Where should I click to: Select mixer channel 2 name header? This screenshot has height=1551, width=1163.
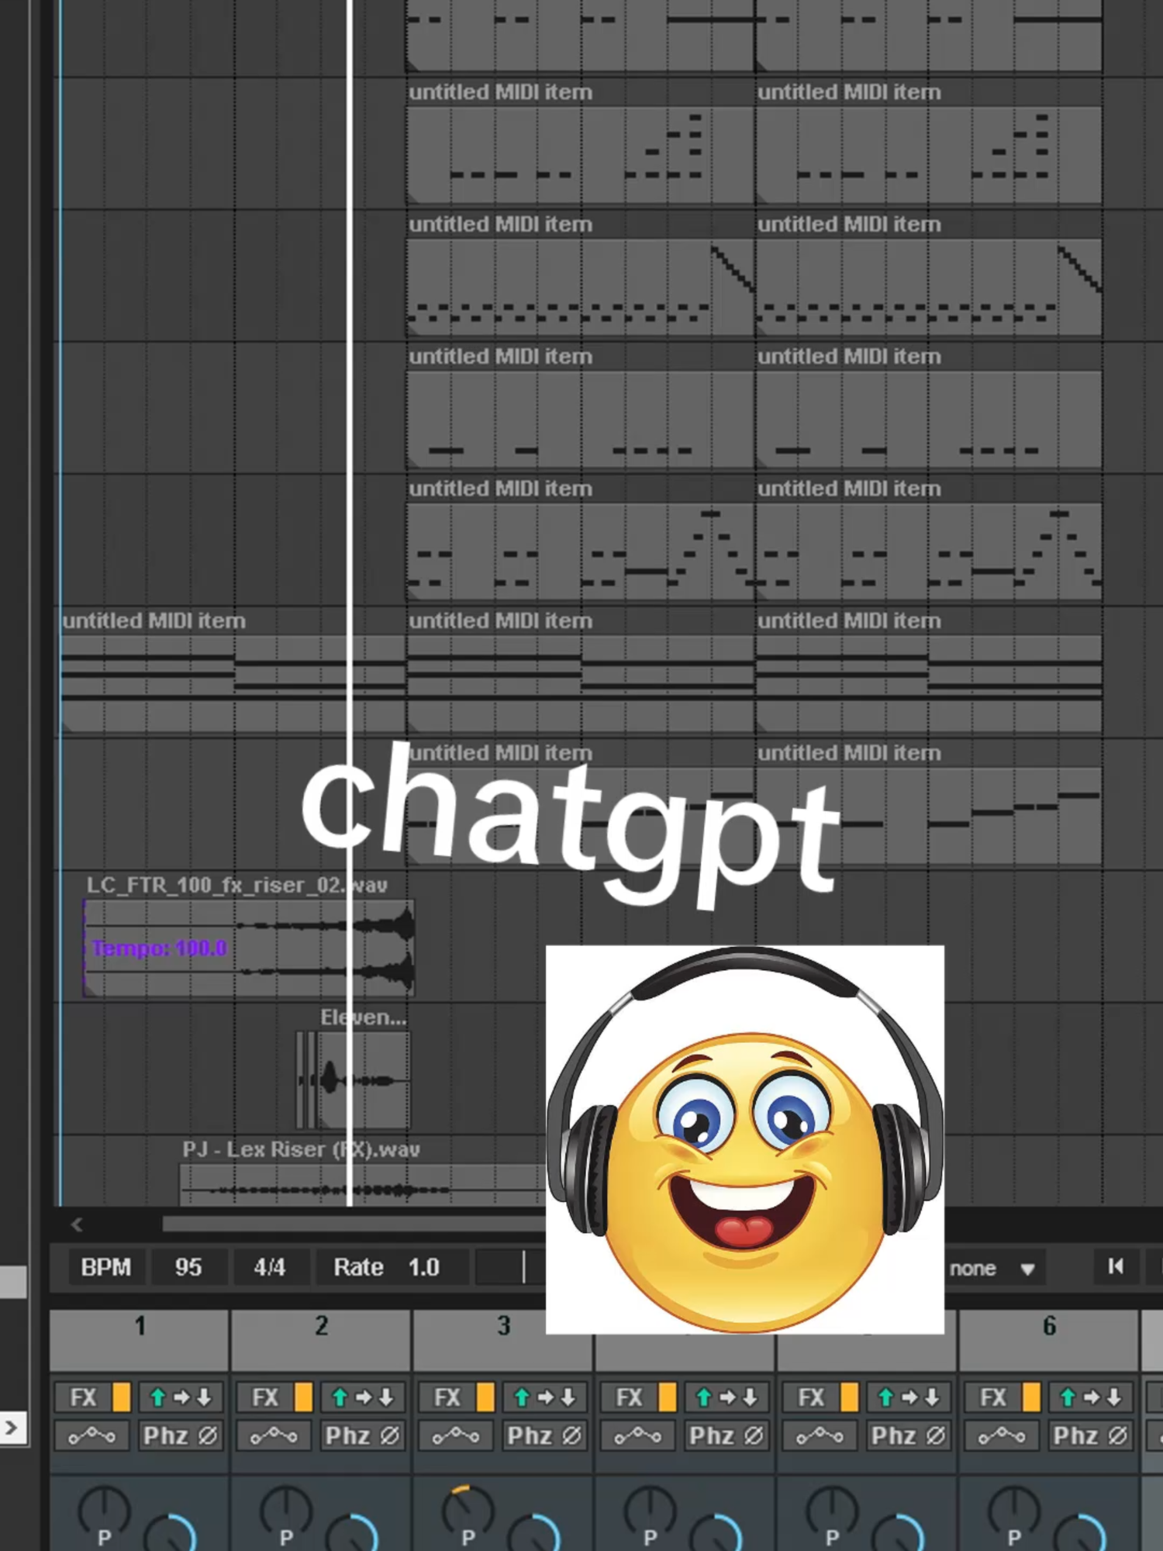click(321, 1339)
